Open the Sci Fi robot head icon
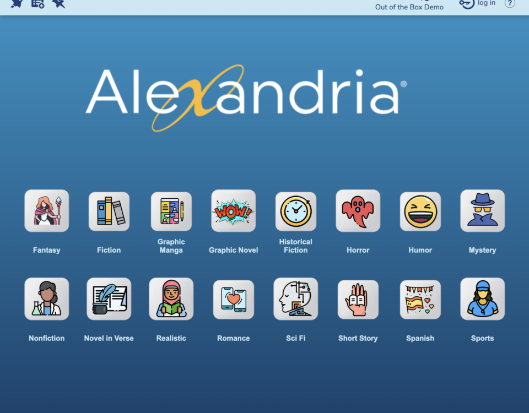This screenshot has height=413, width=529. click(x=296, y=298)
